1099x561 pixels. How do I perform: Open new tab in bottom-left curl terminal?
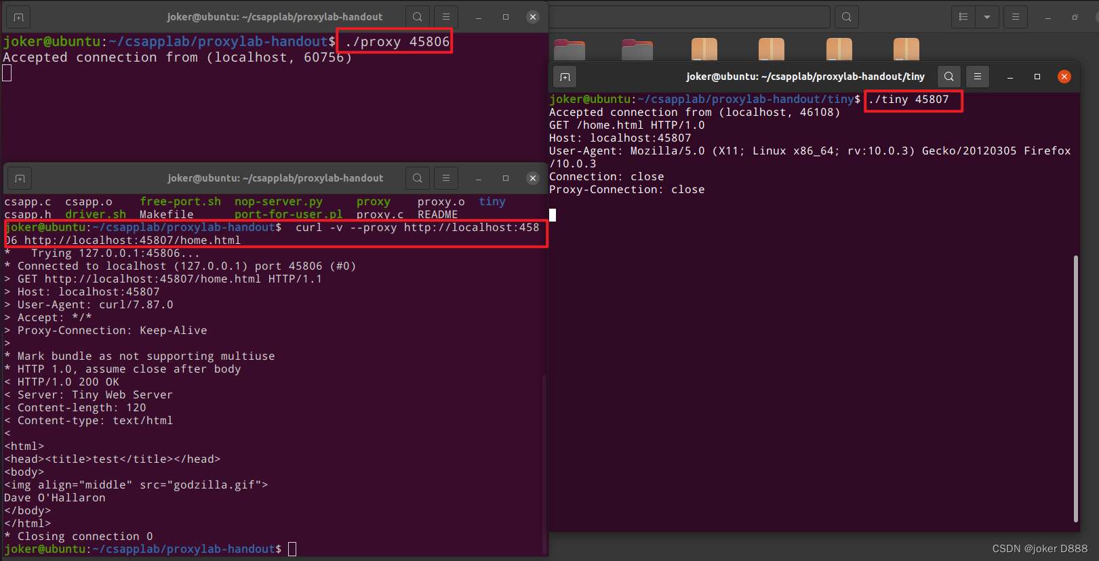pyautogui.click(x=20, y=178)
